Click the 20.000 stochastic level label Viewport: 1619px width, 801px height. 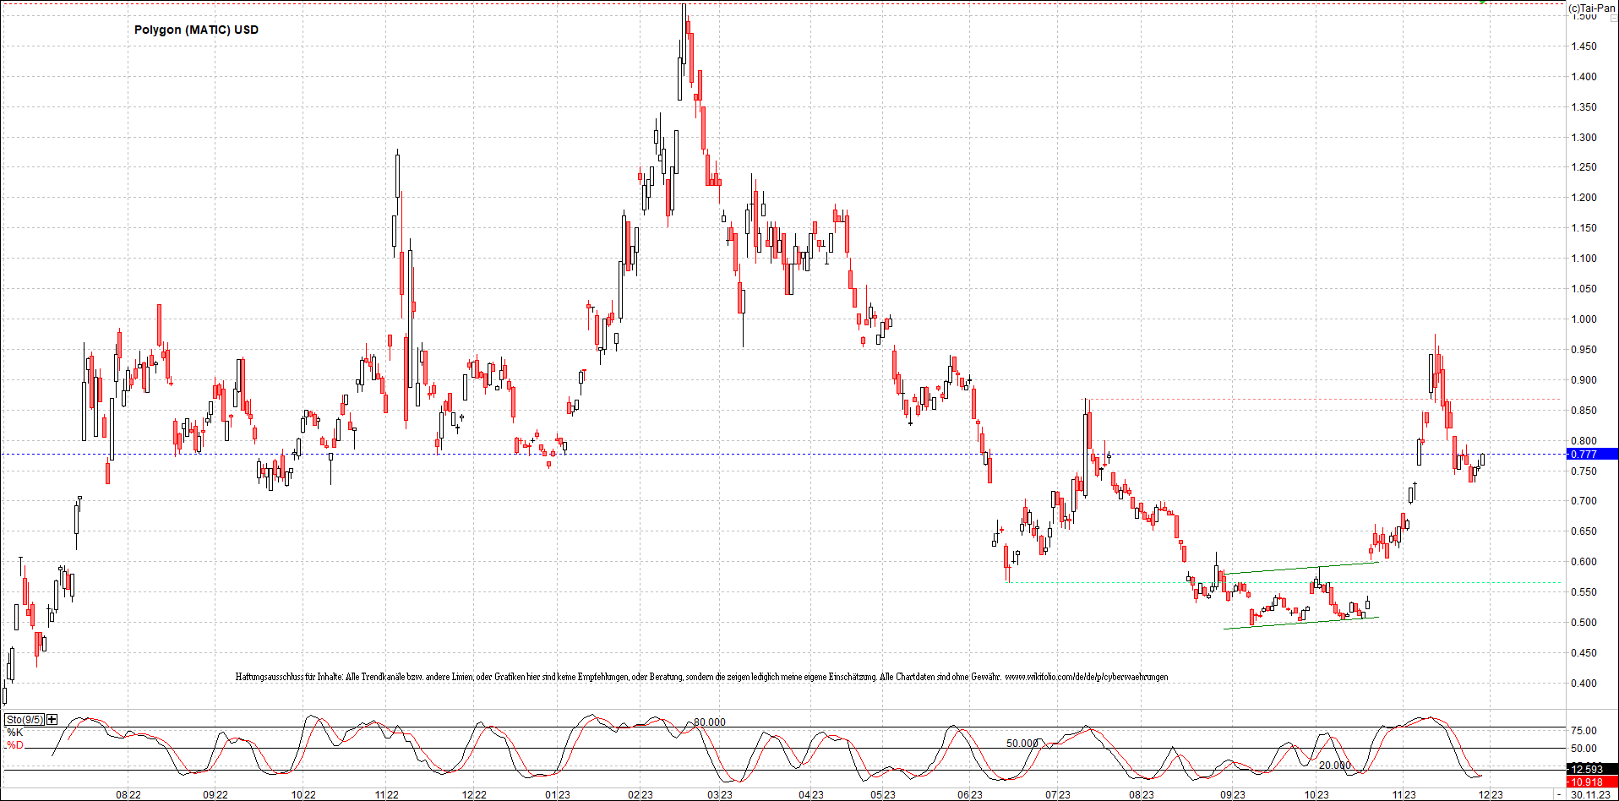pyautogui.click(x=1334, y=766)
